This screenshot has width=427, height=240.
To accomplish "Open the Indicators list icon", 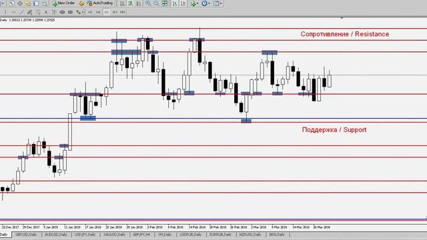I will click(194, 3).
